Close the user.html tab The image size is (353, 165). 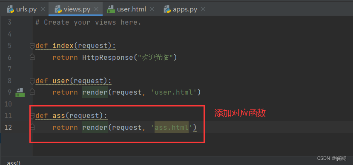152,9
